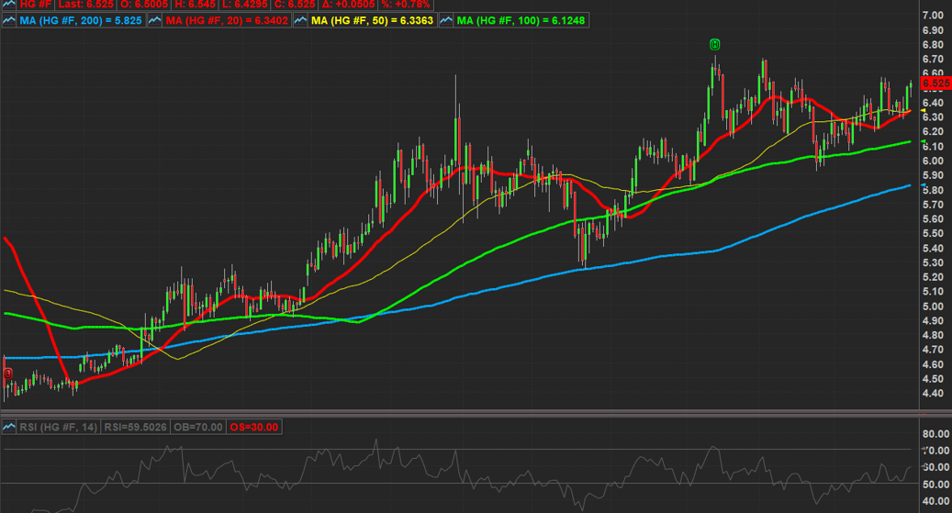Click the green 100 MA arrow on the price axis
The height and width of the screenshot is (513, 952).
pyautogui.click(x=924, y=141)
